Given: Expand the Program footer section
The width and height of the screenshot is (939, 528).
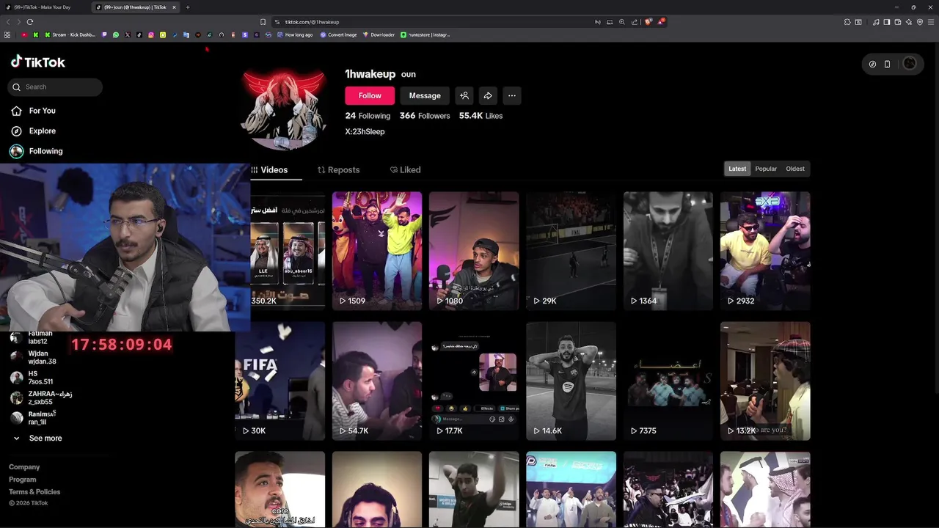Looking at the screenshot, I should click(22, 480).
